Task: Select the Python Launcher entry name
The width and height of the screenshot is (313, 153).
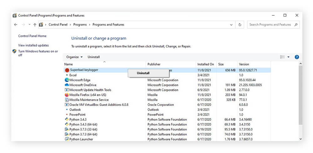Action: coord(81,139)
